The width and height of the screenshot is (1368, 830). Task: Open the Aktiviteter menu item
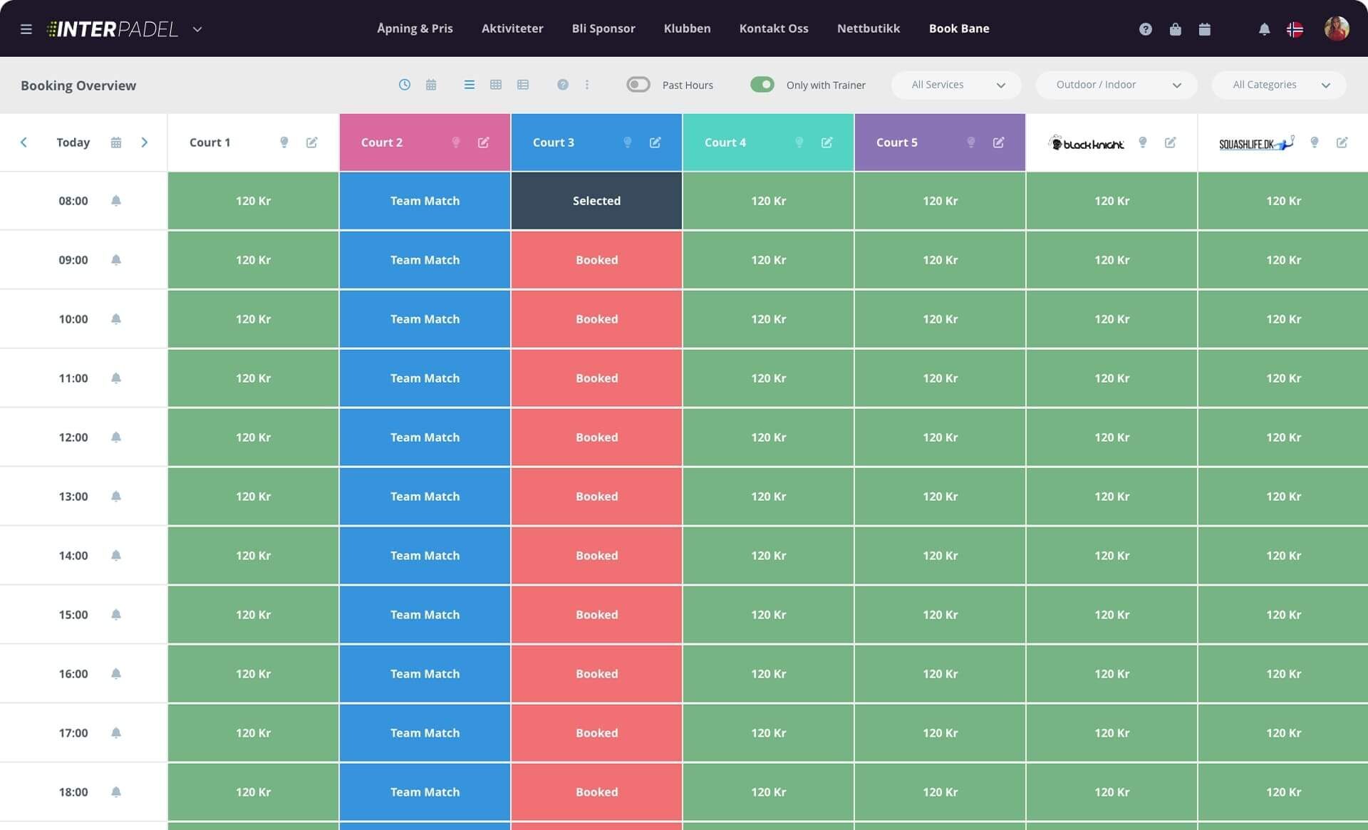tap(512, 28)
